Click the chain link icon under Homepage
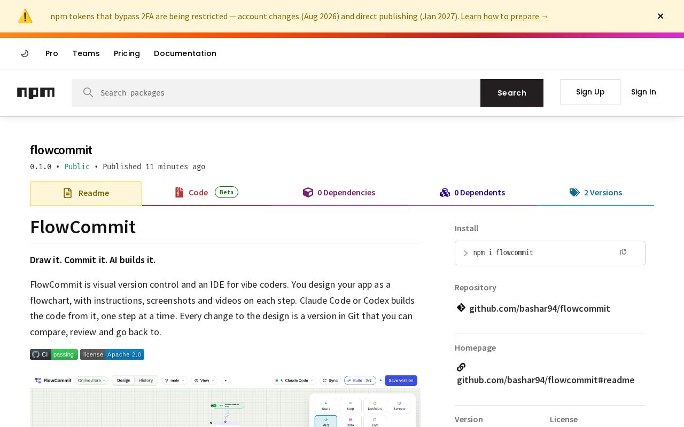This screenshot has height=427, width=684. click(x=461, y=367)
